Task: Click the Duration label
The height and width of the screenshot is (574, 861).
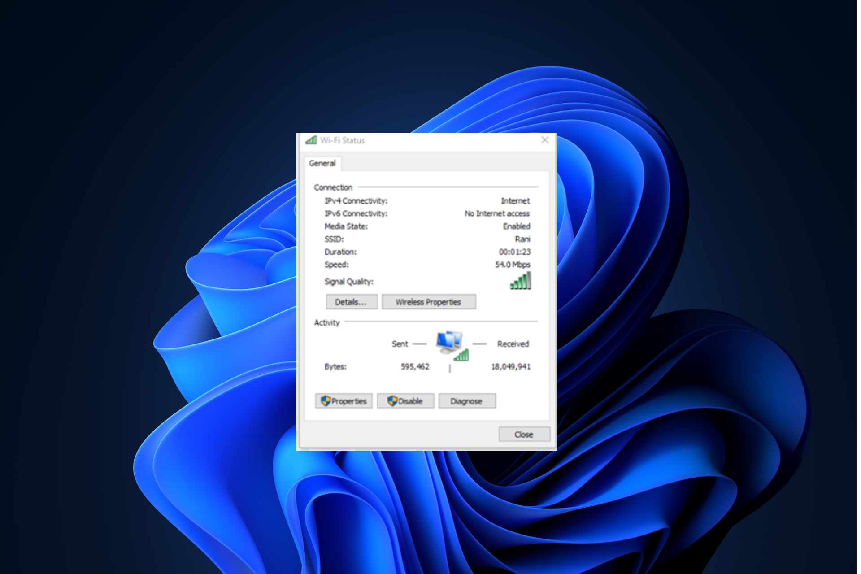Action: tap(340, 252)
